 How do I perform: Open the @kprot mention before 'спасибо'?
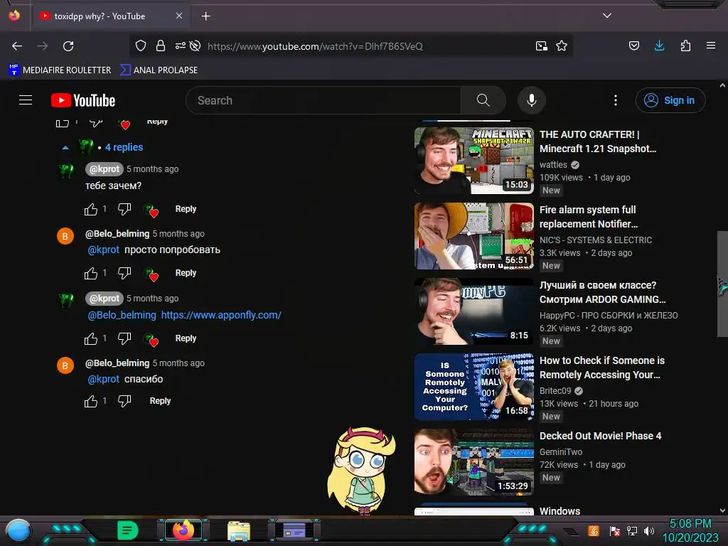[x=104, y=379]
